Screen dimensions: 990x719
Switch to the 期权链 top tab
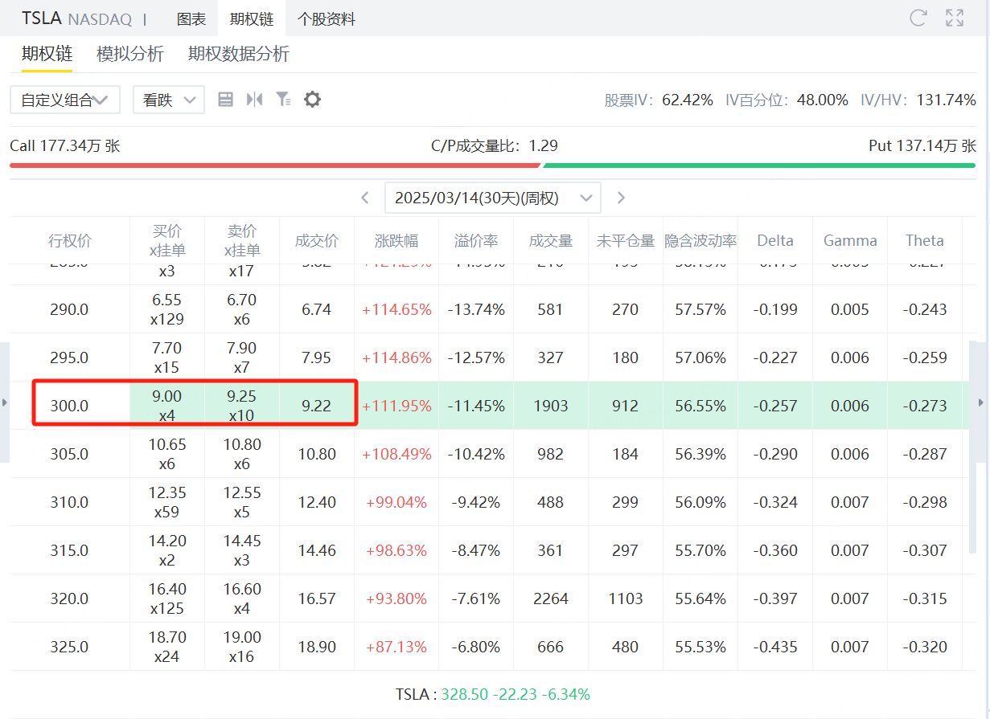251,18
